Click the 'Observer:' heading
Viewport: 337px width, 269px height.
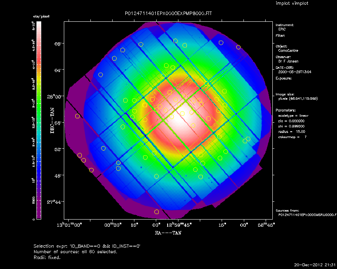coord(283,57)
